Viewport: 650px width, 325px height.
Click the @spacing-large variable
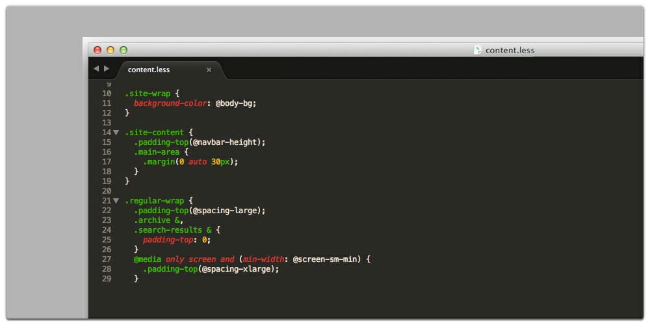[225, 211]
